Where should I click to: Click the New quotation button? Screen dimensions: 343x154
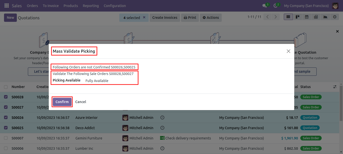[10, 18]
